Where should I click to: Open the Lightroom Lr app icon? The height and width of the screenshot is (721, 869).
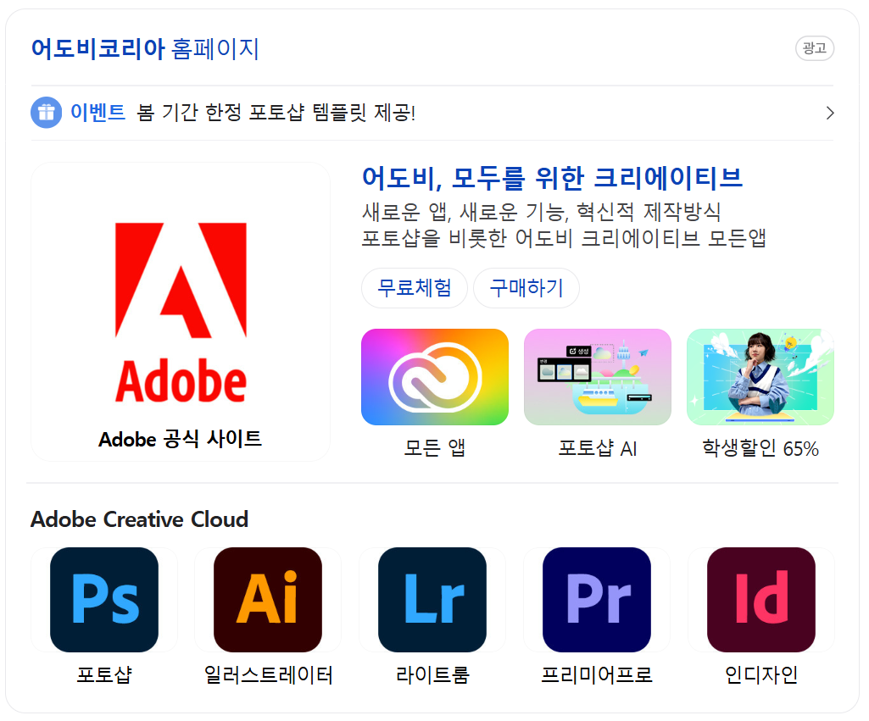pos(432,600)
